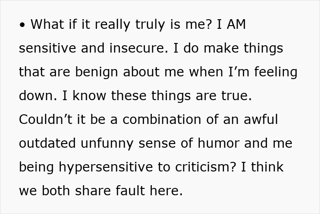Click the word 'sensitive' in second line

pos(48,48)
